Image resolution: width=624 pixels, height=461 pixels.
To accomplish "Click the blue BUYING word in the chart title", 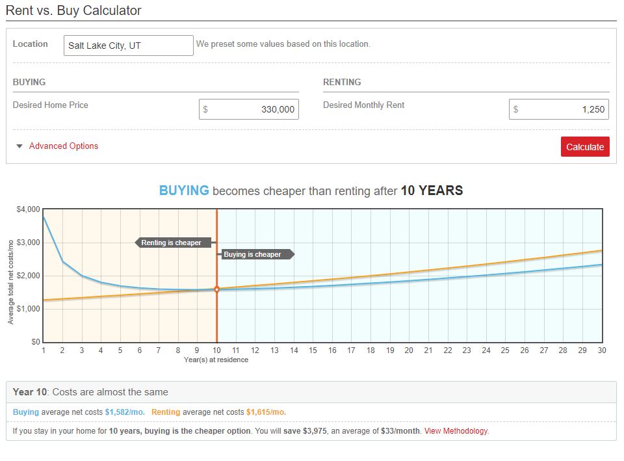I will (184, 191).
